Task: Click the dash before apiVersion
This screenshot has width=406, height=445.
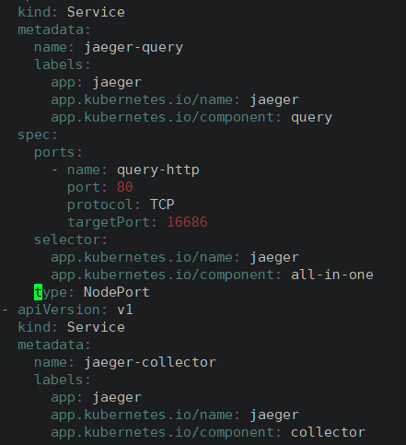Action: click(x=5, y=310)
